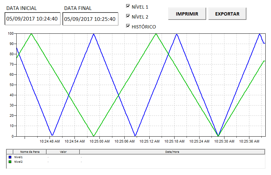Click the 10:24:48 AM time axis label
The height and width of the screenshot is (175, 271).
tap(50, 141)
